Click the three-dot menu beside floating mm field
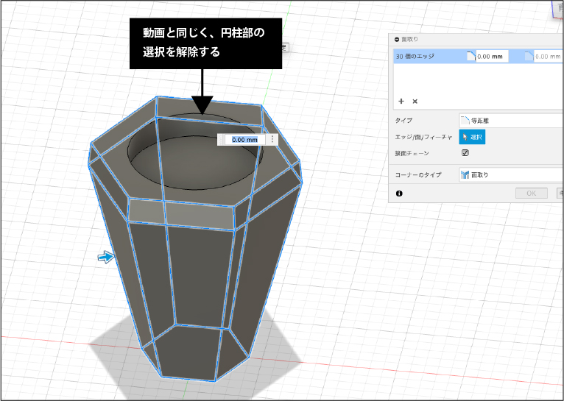This screenshot has width=564, height=401. click(272, 139)
